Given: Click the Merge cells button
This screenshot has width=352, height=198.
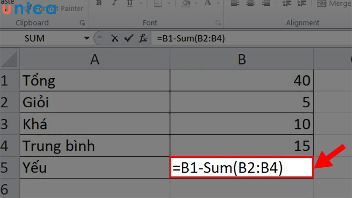Looking at the screenshot, I should (x=334, y=4).
